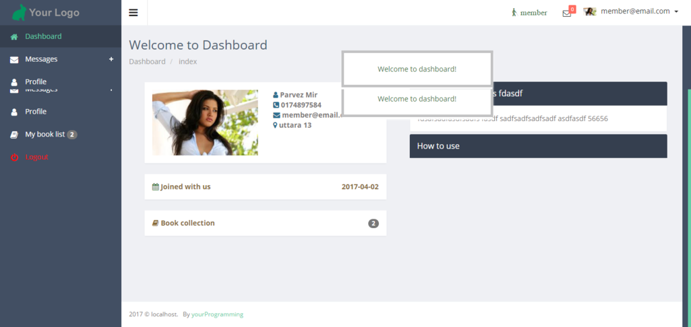The width and height of the screenshot is (691, 327).
Task: Click the dropdown caret beside member@email.com
Action: point(676,12)
